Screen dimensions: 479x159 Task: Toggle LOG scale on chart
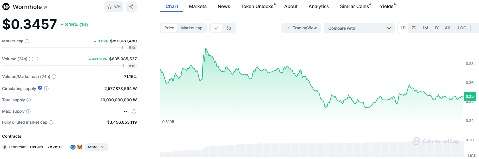462,28
